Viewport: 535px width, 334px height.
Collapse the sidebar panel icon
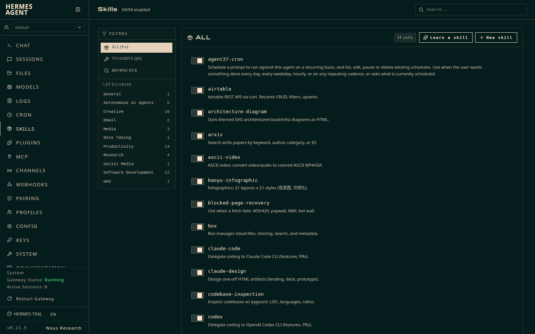[x=78, y=10]
